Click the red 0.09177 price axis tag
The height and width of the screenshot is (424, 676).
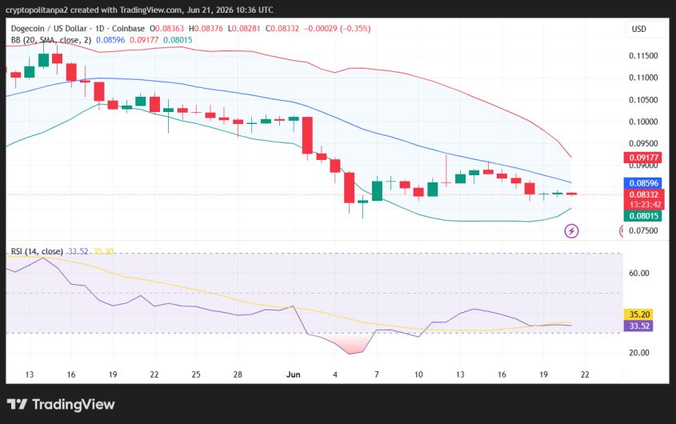[643, 158]
